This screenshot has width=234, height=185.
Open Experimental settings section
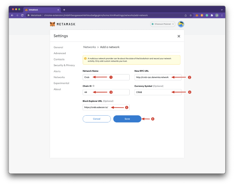pyautogui.click(x=61, y=83)
